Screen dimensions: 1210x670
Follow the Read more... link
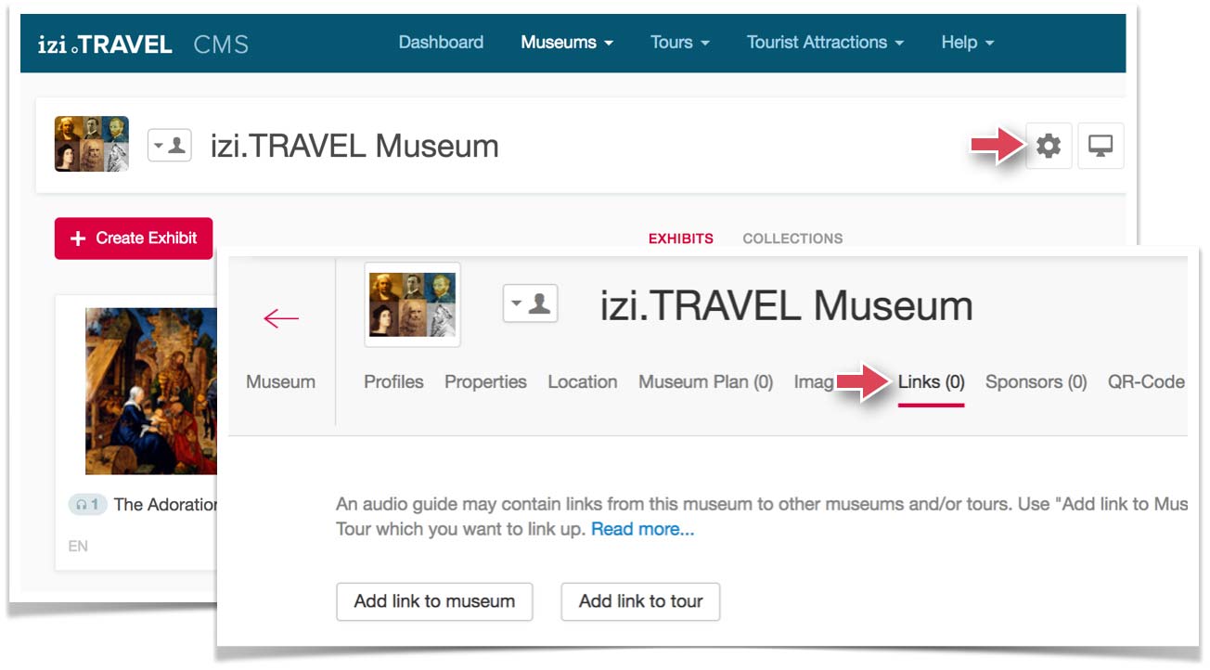tap(643, 530)
